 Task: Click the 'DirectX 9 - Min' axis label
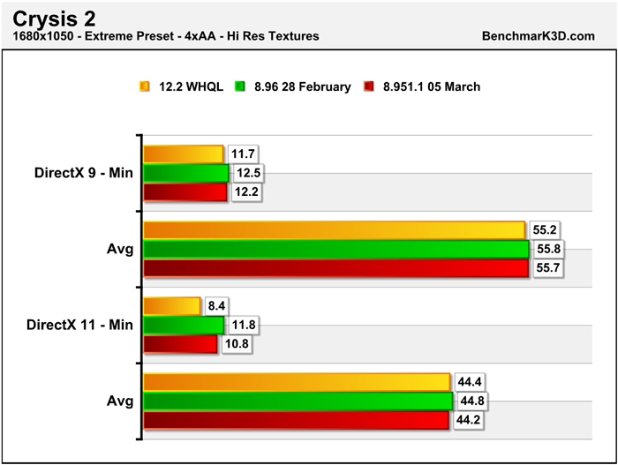(x=84, y=173)
